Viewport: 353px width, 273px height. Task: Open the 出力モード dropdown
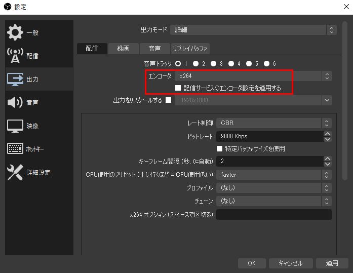(253, 30)
